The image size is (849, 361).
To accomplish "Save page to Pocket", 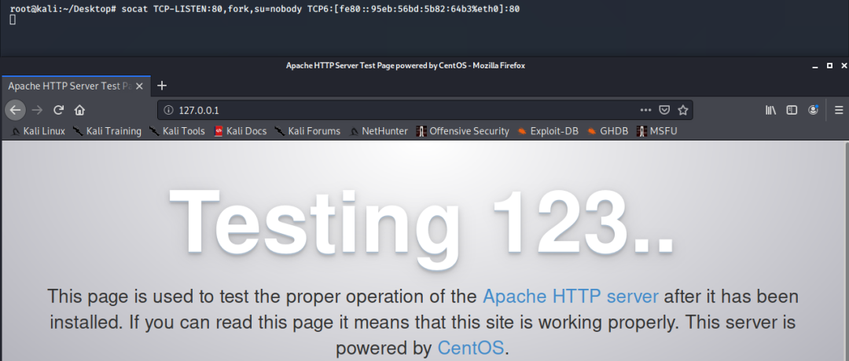I will [x=664, y=110].
